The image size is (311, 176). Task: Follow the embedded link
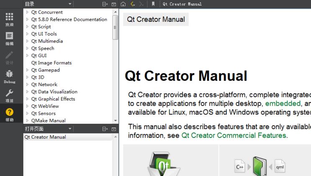click(283, 103)
